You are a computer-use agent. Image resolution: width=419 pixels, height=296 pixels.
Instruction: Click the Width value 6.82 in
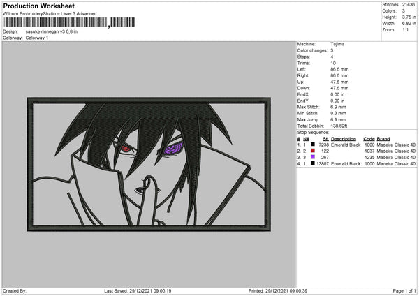(x=409, y=24)
